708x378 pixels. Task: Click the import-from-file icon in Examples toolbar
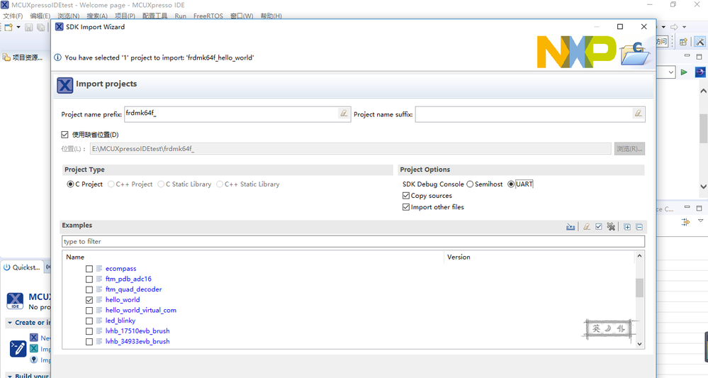(571, 227)
